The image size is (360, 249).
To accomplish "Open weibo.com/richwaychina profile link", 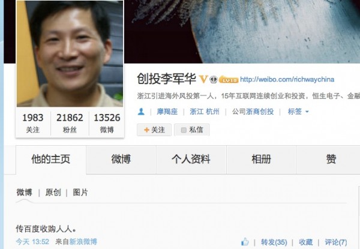I will pyautogui.click(x=287, y=79).
